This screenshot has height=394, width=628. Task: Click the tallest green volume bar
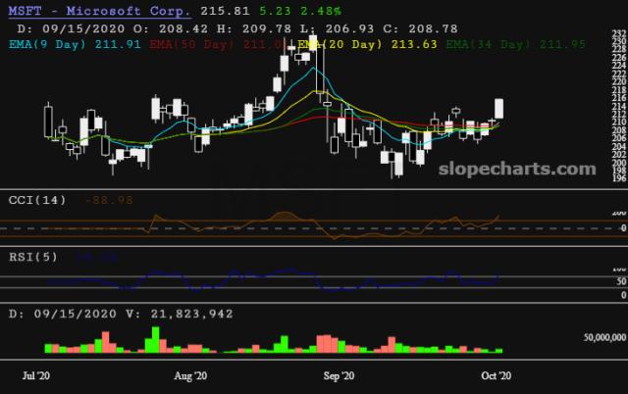[x=154, y=339]
